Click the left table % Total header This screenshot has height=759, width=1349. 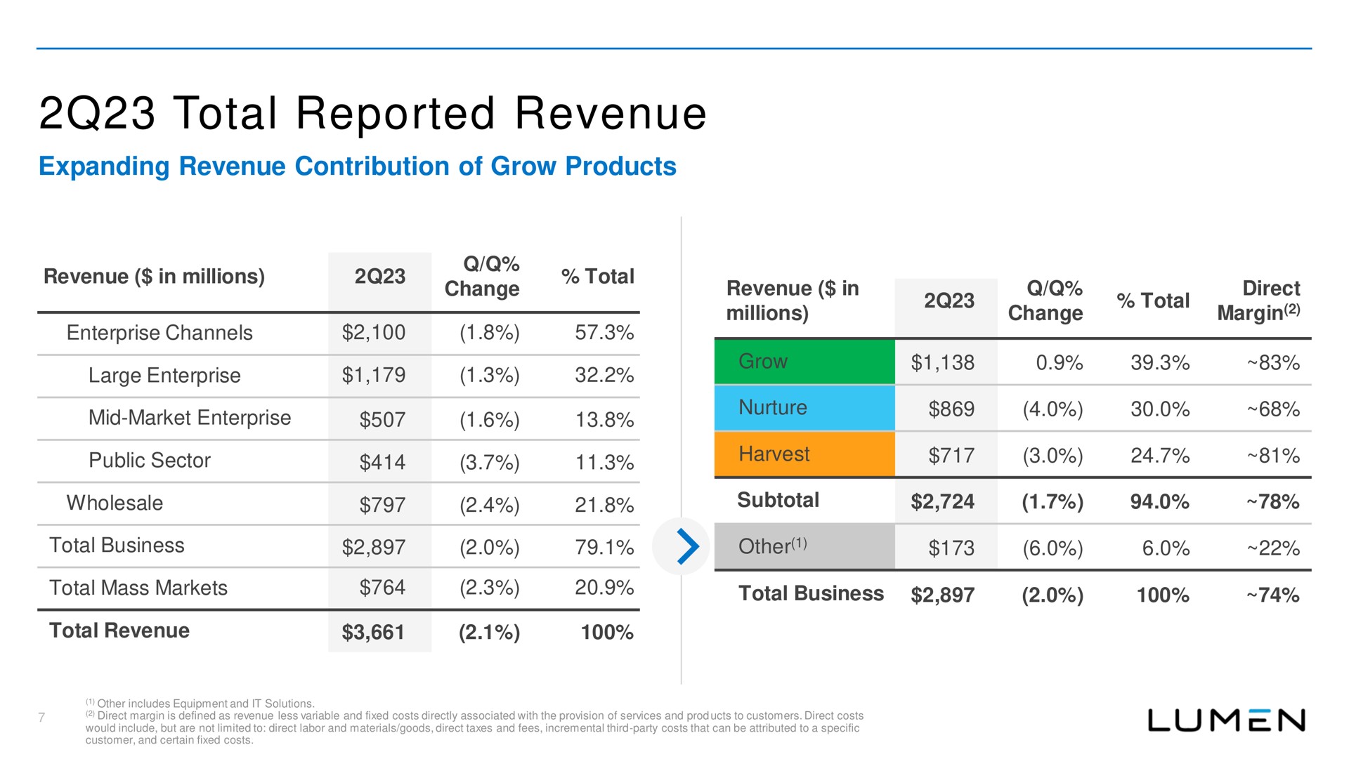click(598, 277)
